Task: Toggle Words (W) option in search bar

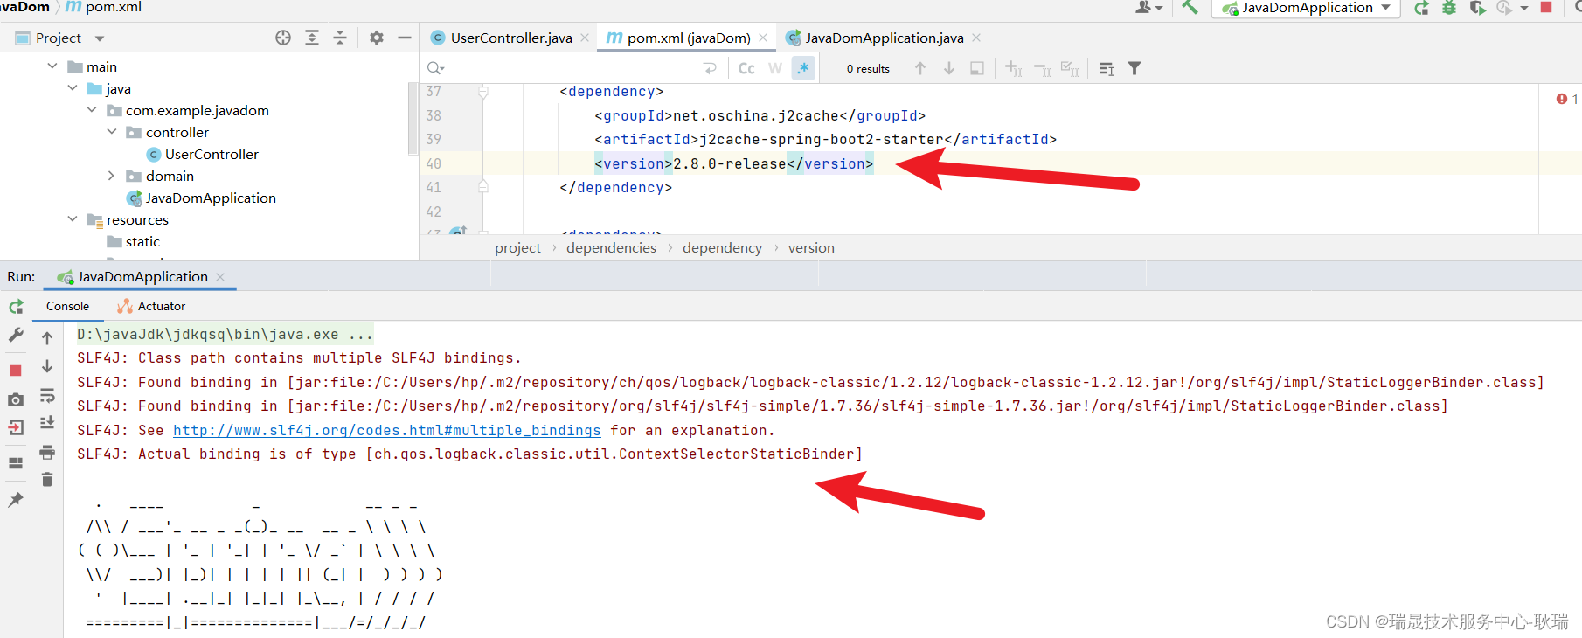Action: coord(775,68)
